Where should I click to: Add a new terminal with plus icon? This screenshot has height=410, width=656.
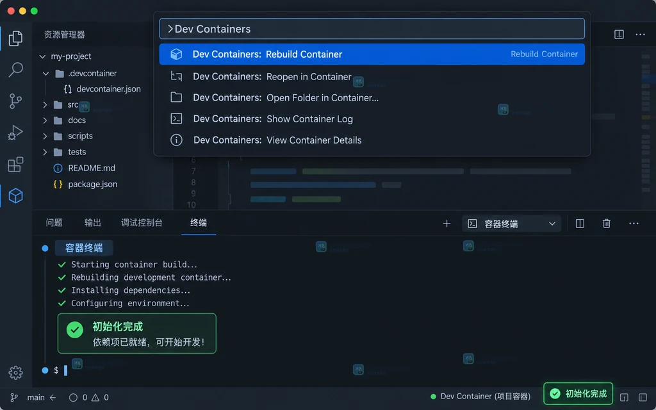[x=447, y=224]
